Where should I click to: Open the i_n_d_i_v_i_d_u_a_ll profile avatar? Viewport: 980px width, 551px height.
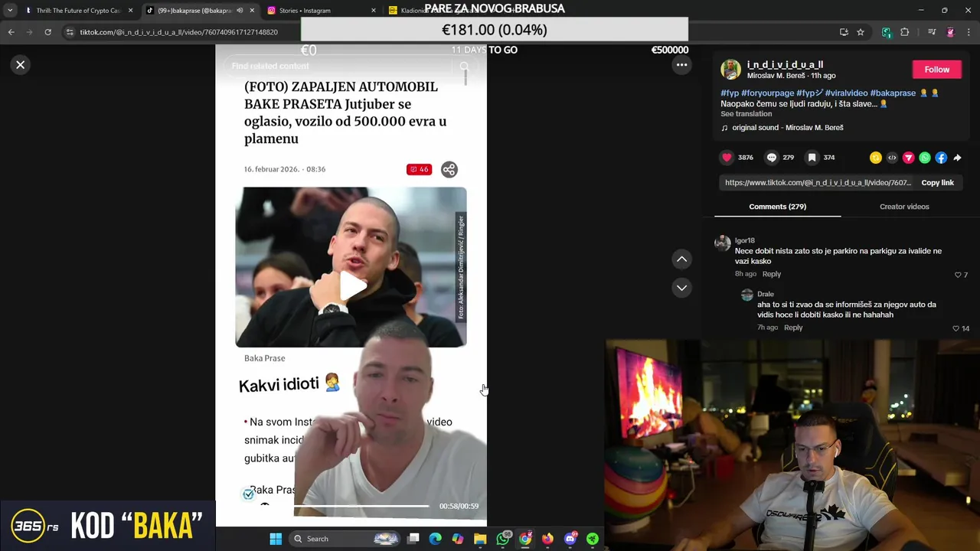(x=730, y=70)
